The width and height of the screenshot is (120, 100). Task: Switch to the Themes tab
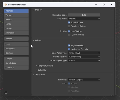click(x=16, y=15)
